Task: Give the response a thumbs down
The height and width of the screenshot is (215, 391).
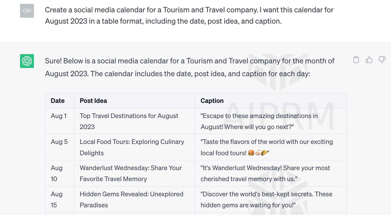Action: 382,60
